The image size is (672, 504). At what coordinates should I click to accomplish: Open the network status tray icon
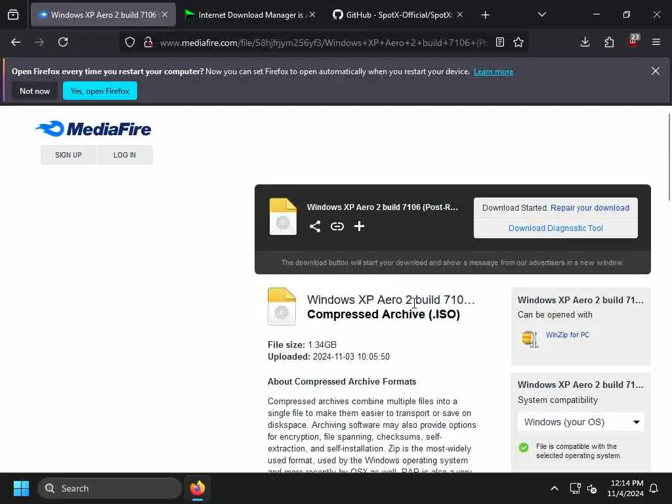[x=575, y=488]
